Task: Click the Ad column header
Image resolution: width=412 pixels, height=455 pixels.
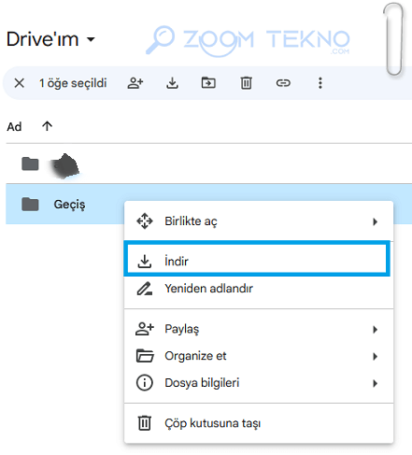Action: click(x=14, y=127)
